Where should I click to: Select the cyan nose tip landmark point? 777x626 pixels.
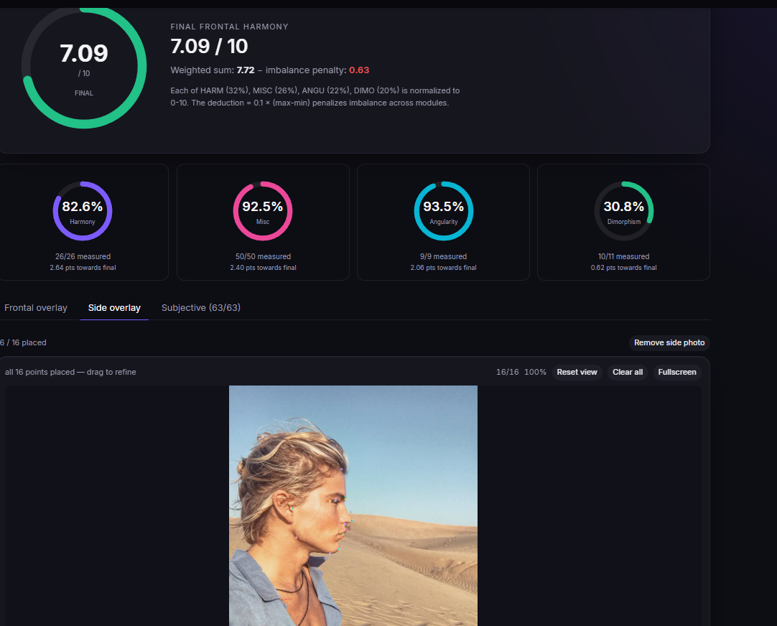click(352, 520)
